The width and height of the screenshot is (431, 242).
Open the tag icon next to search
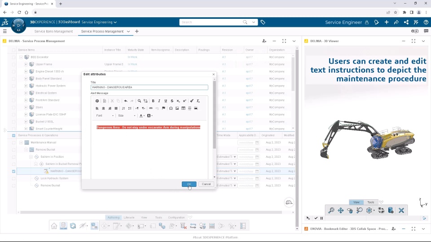pos(263,22)
